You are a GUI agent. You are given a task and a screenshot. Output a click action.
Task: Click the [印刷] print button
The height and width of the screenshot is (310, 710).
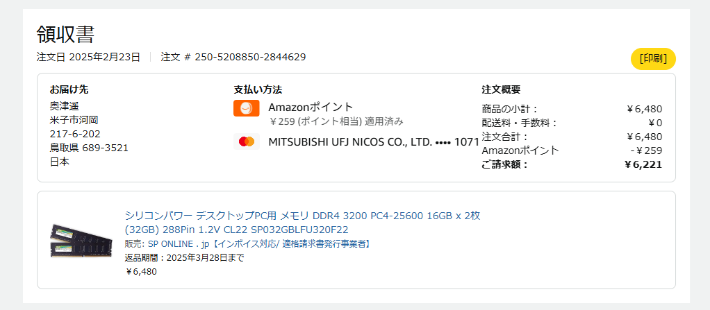pos(653,59)
